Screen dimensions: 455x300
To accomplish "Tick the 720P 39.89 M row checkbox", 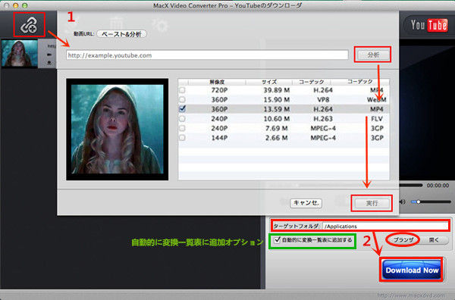I will coord(182,90).
